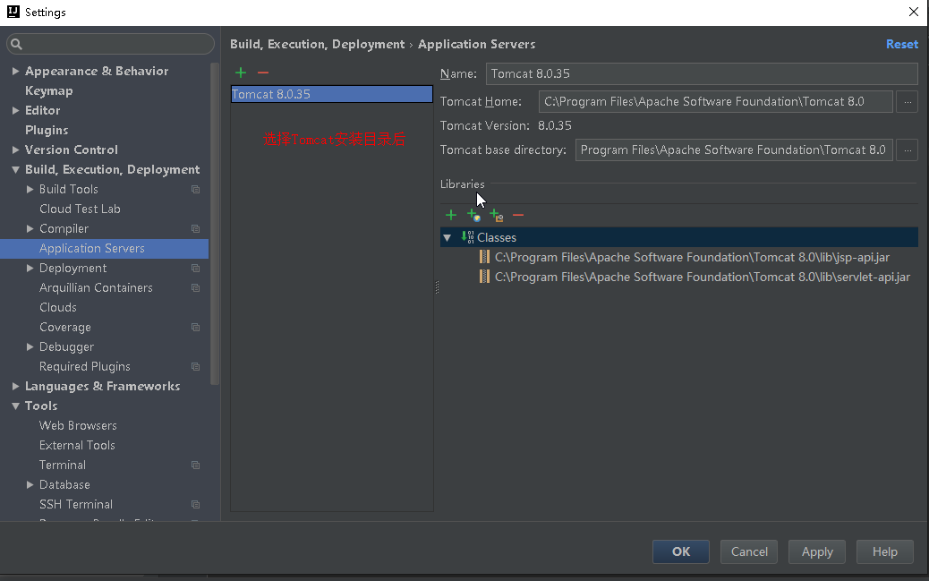Click the settings tree vertical scrollbar
This screenshot has width=929, height=581.
[215, 224]
